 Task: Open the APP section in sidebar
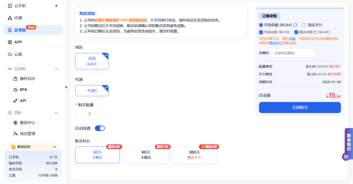tap(18, 42)
